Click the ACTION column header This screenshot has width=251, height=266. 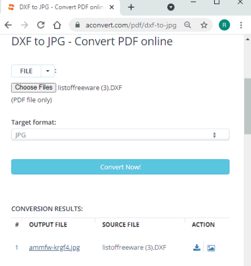(x=203, y=225)
